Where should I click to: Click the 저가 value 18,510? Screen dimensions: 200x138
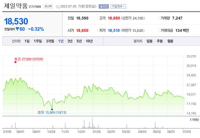(114, 30)
